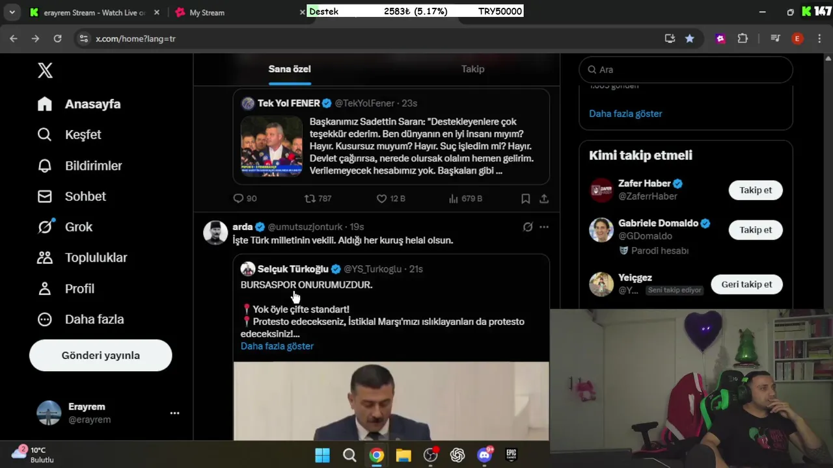Open Selçuk Türkoğlu quoted tweet name
The image size is (833, 468).
click(293, 269)
